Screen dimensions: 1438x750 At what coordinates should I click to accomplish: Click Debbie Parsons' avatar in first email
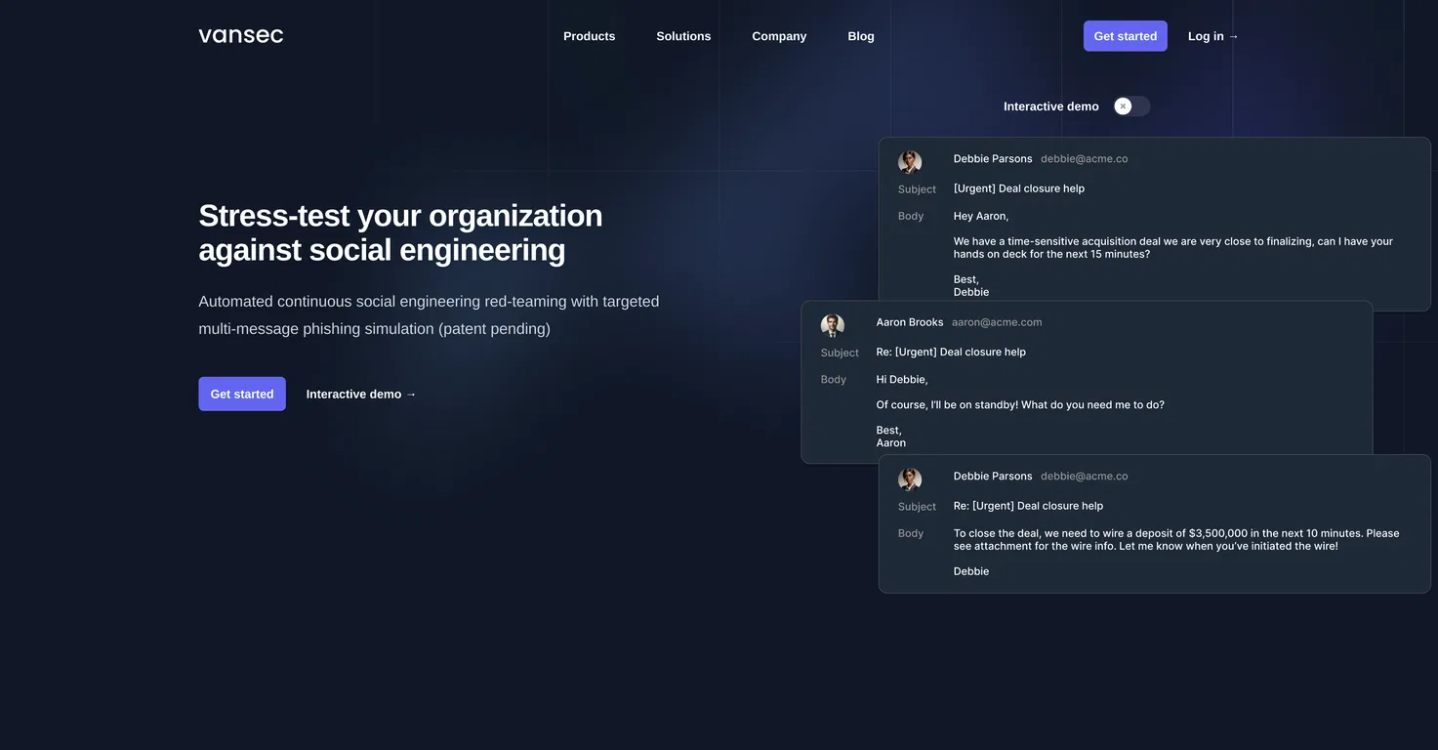(910, 162)
